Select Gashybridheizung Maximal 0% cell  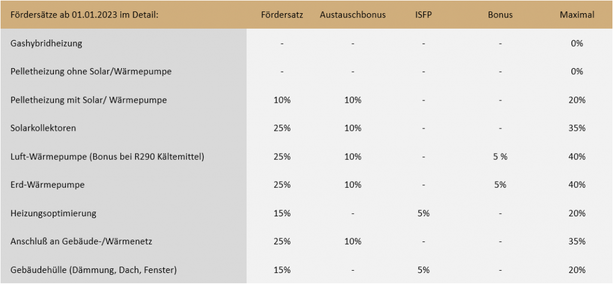tap(577, 43)
